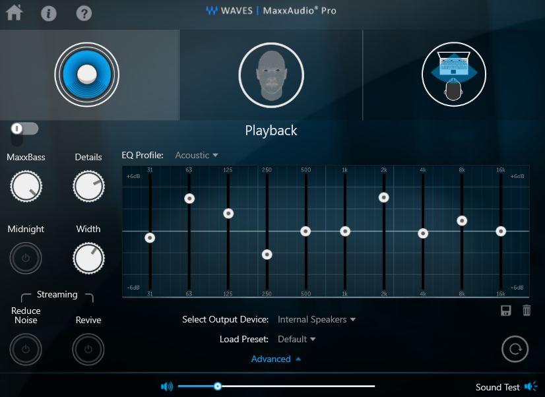Click the 16k EQ band handle

[501, 231]
